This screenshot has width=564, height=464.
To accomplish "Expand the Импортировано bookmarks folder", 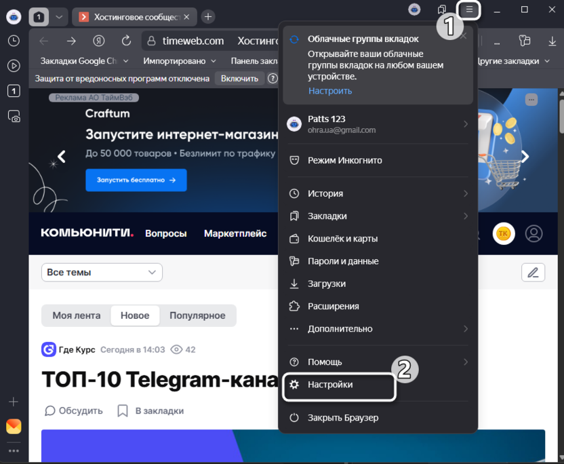I will [x=180, y=61].
